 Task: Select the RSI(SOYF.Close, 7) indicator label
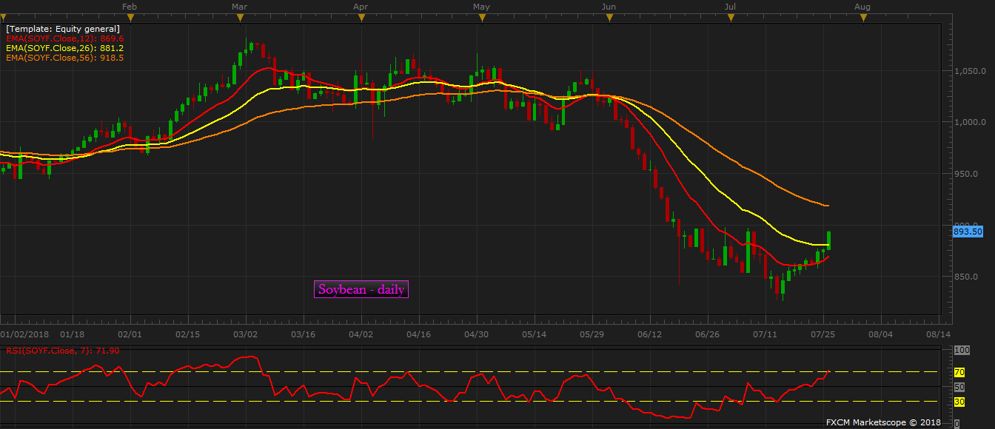tap(63, 350)
